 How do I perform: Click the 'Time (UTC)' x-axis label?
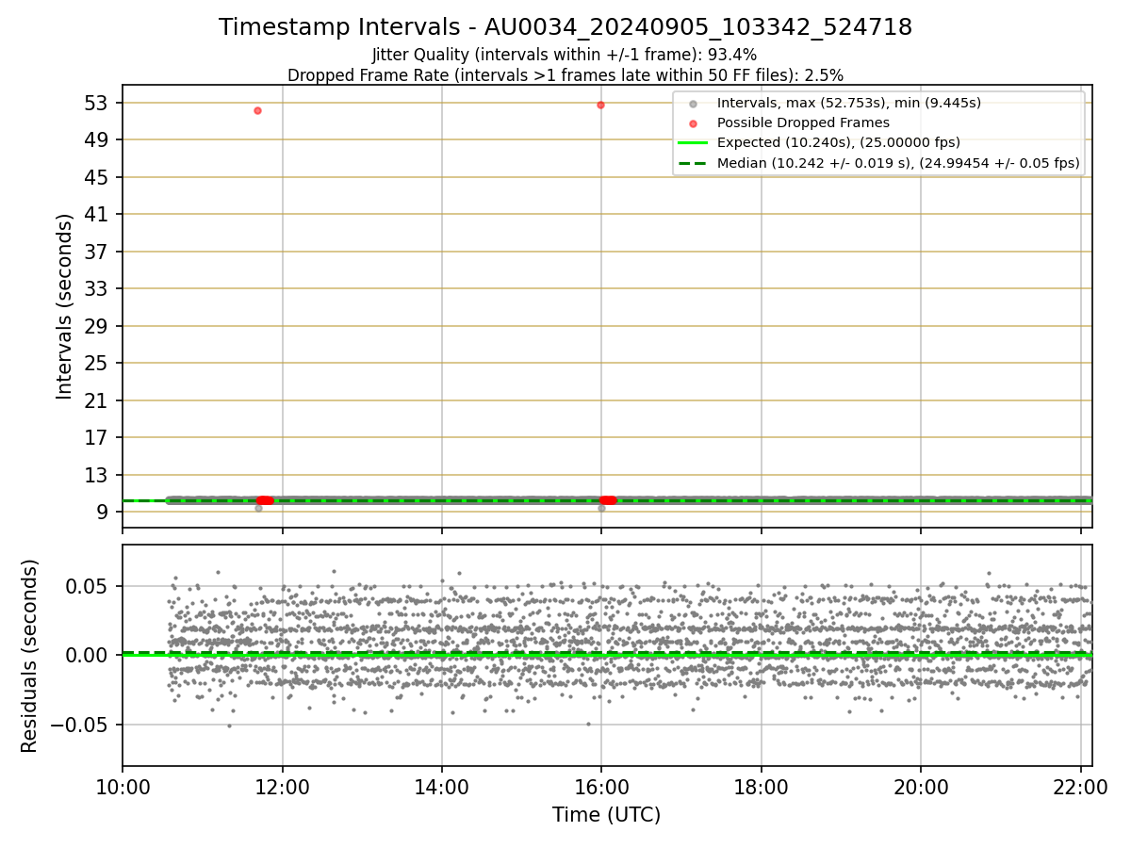[x=607, y=815]
